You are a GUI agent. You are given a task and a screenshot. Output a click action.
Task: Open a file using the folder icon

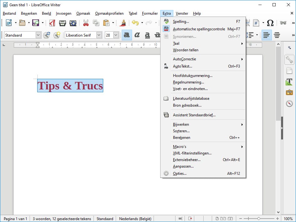coord(22,23)
